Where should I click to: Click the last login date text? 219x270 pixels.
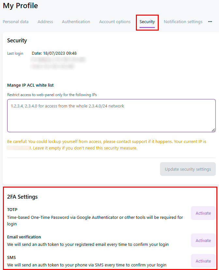(x=54, y=53)
